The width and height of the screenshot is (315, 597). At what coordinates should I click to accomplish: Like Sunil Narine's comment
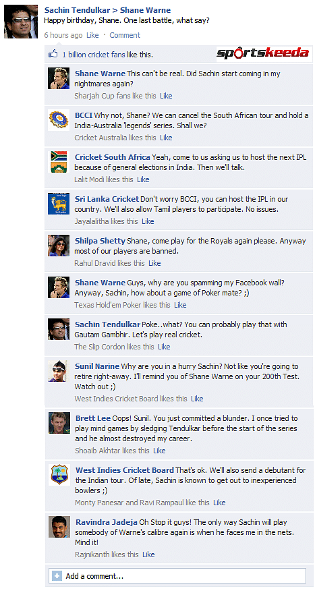(198, 399)
